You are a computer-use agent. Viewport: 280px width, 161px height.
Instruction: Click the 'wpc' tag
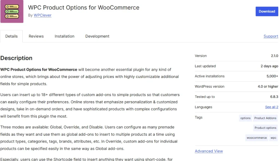(273, 138)
